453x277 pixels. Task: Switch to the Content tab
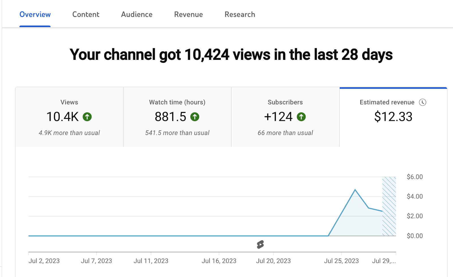pos(86,14)
